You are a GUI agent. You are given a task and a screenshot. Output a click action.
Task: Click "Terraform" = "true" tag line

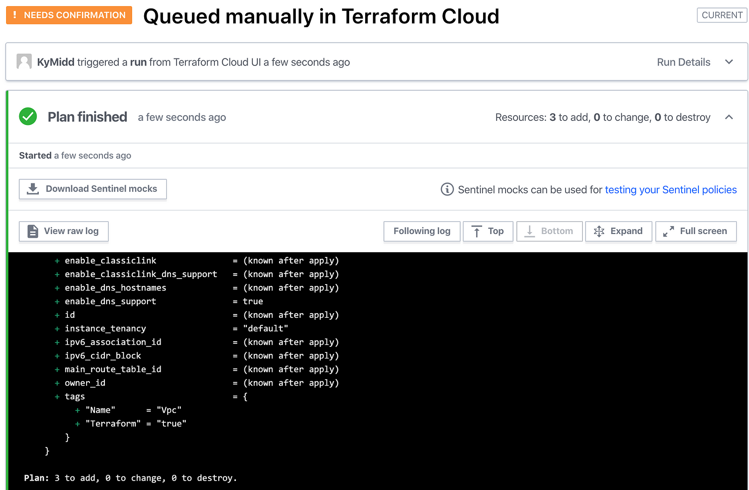click(131, 424)
